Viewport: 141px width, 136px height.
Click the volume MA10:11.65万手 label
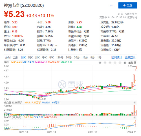51,102
